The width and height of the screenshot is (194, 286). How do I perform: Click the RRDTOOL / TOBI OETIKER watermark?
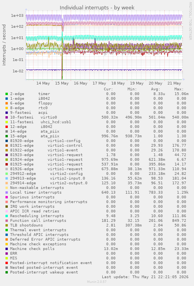click(x=190, y=21)
